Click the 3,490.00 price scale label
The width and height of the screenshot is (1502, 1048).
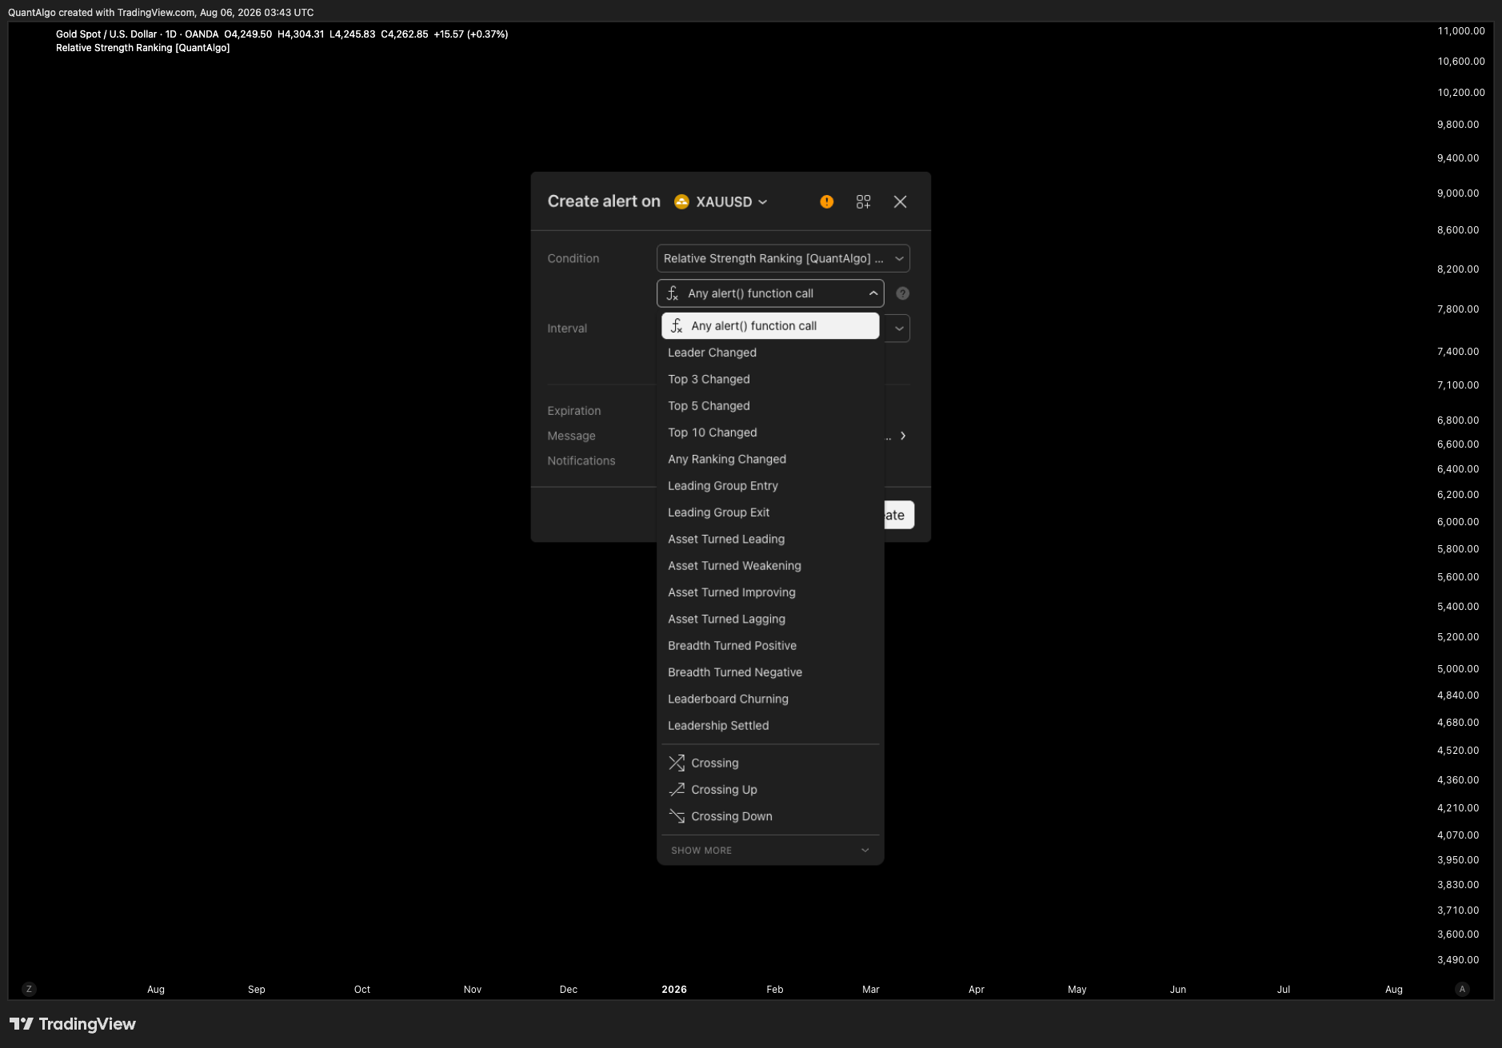[1458, 960]
